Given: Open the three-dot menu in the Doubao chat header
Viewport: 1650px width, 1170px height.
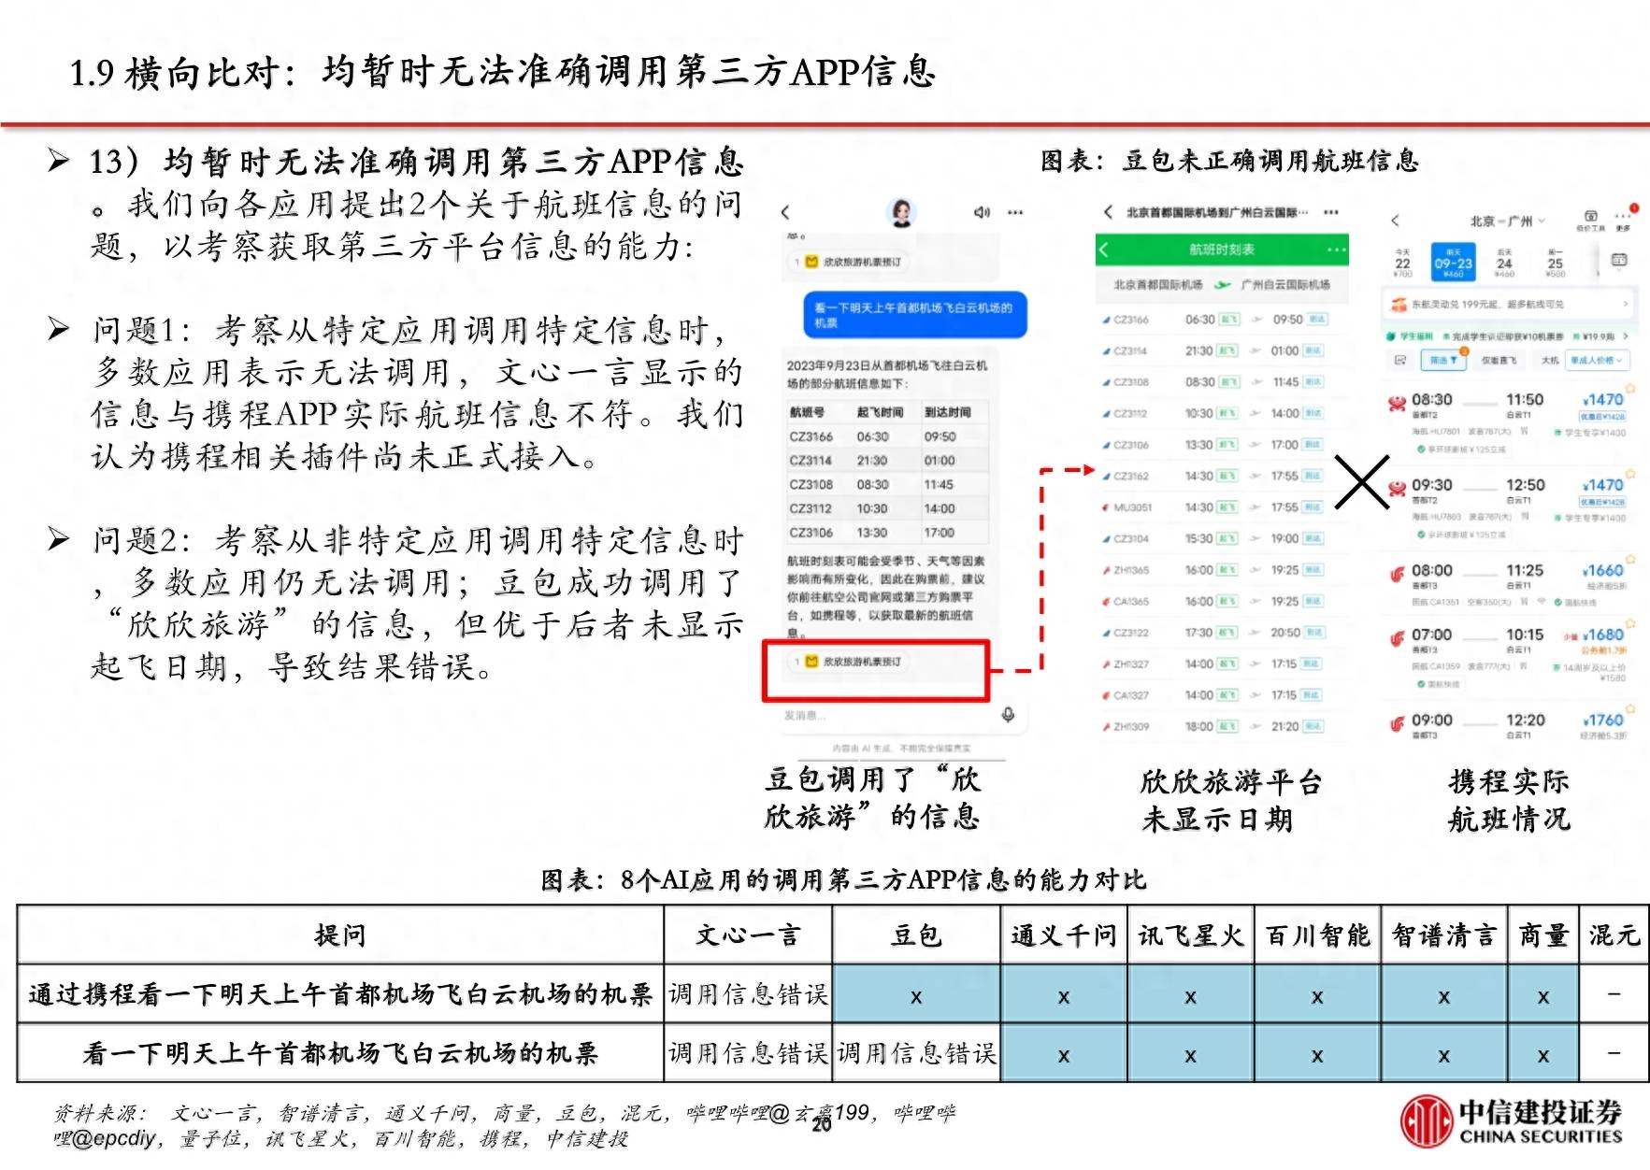Looking at the screenshot, I should click(x=1015, y=212).
